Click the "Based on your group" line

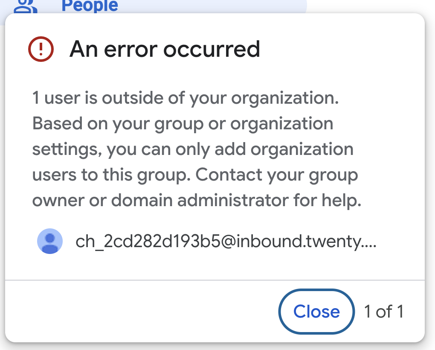[x=183, y=124]
